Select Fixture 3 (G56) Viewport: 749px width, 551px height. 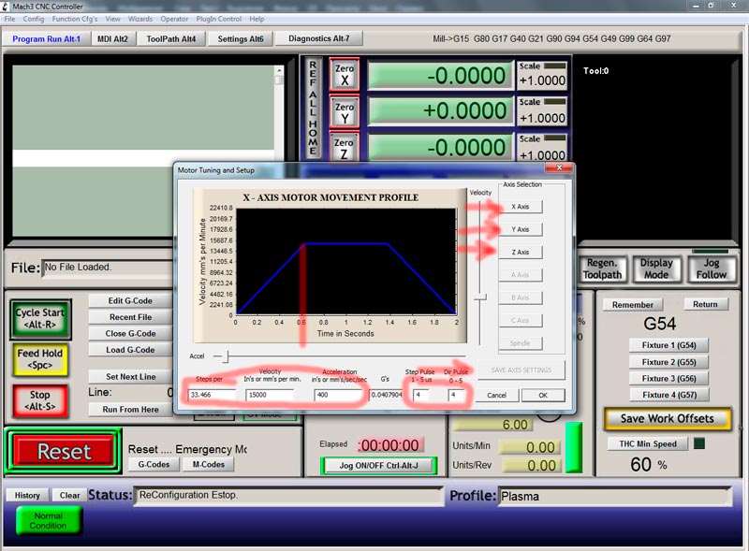click(668, 378)
